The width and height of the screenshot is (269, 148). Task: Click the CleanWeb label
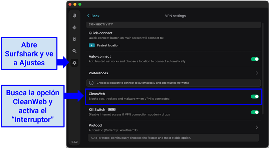(97, 94)
